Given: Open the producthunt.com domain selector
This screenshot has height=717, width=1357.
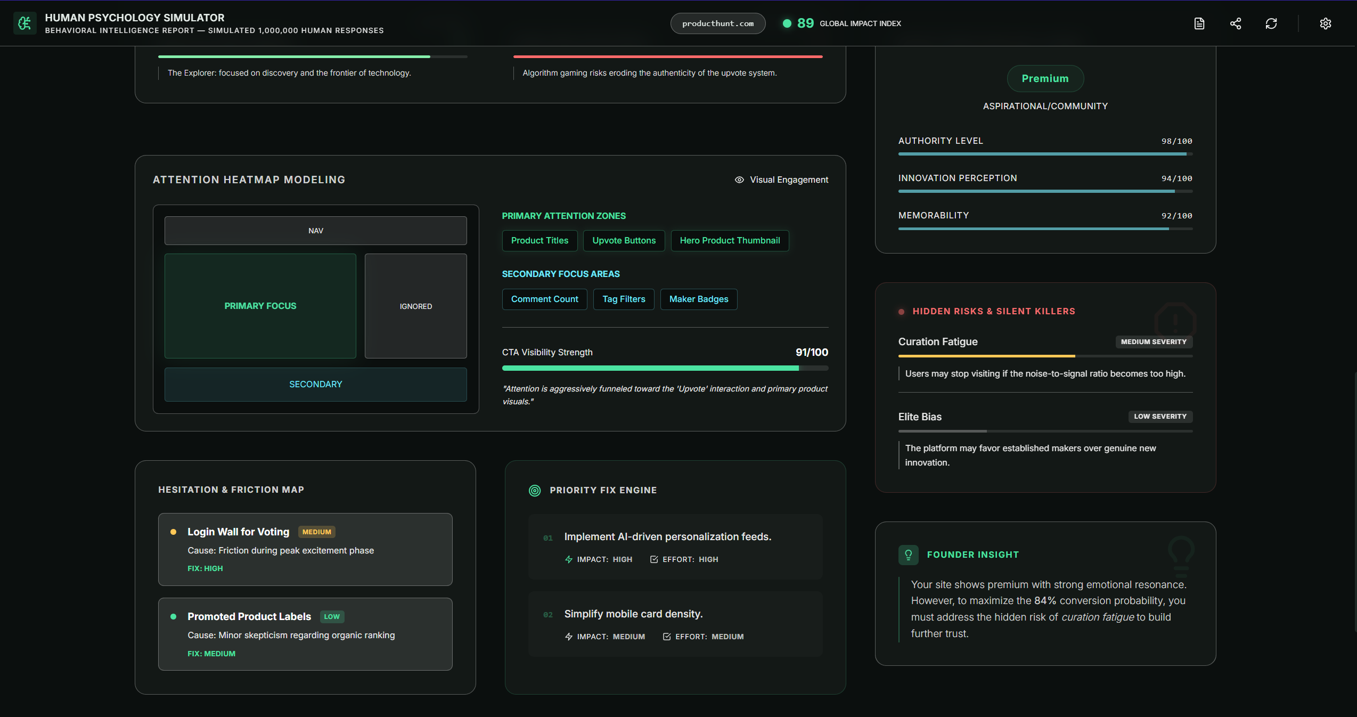Looking at the screenshot, I should point(717,23).
